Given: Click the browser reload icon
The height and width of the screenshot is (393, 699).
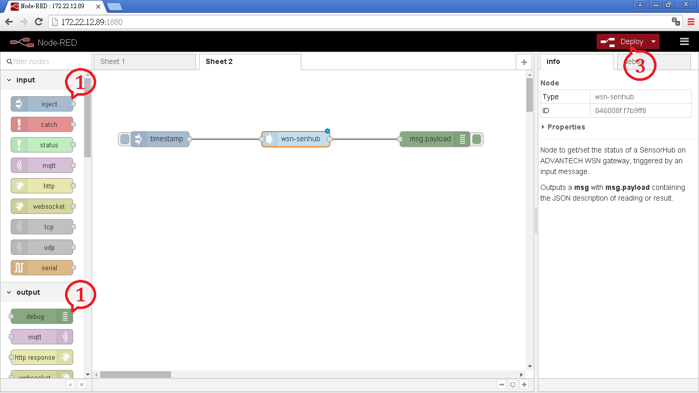Looking at the screenshot, I should coord(38,22).
